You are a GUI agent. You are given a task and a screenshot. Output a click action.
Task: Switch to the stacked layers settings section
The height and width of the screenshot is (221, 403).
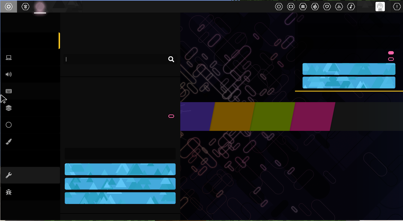(x=9, y=108)
